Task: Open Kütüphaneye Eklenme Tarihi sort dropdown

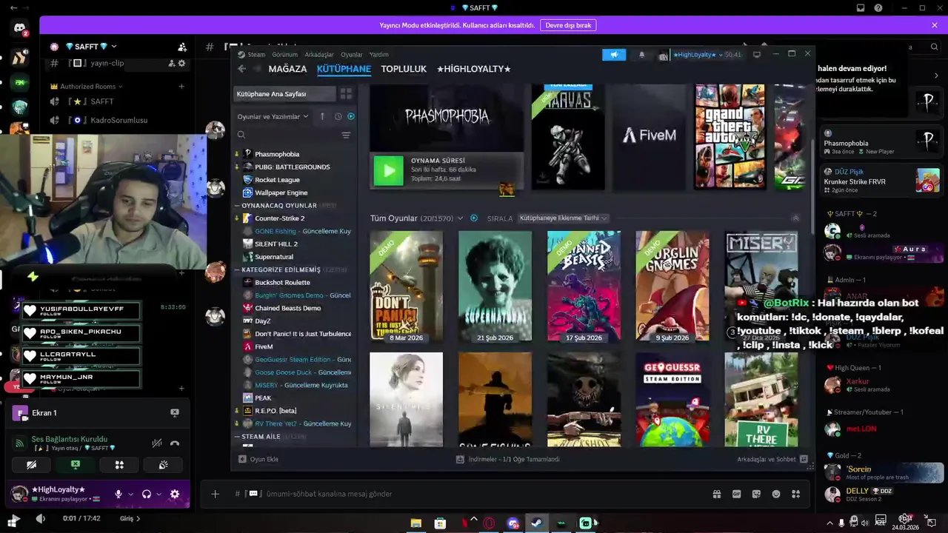Action: [x=564, y=218]
